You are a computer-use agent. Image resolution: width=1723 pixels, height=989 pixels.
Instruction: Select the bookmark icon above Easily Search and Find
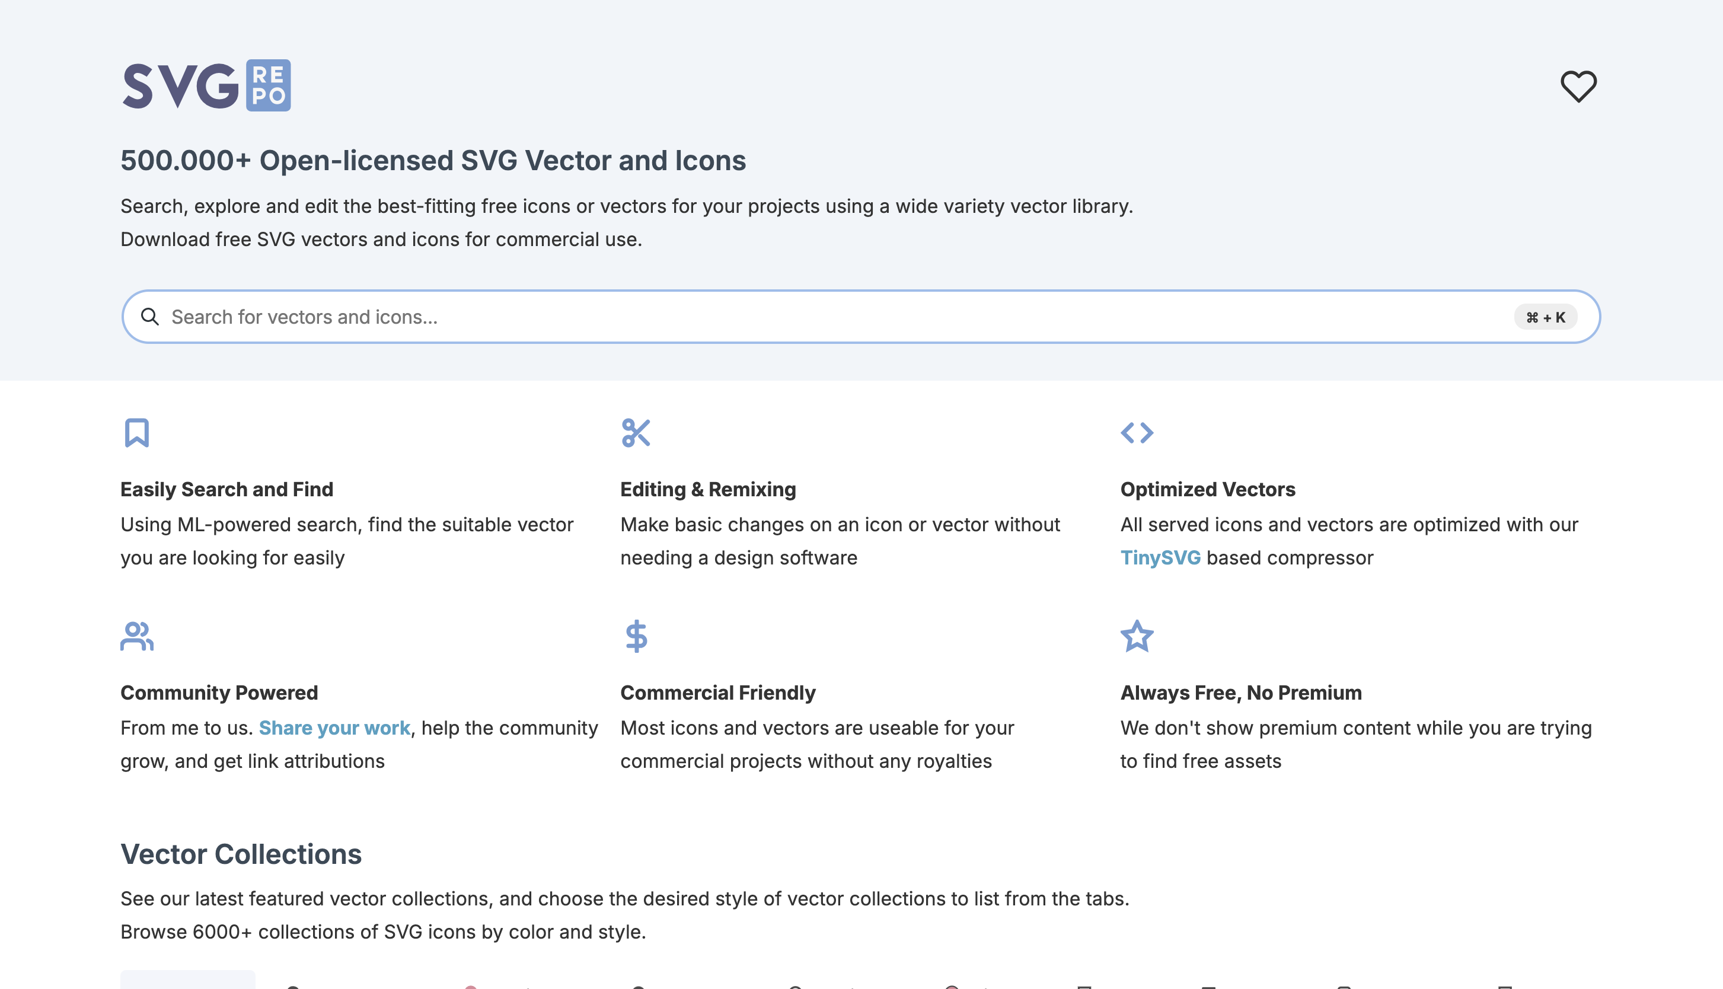tap(136, 433)
